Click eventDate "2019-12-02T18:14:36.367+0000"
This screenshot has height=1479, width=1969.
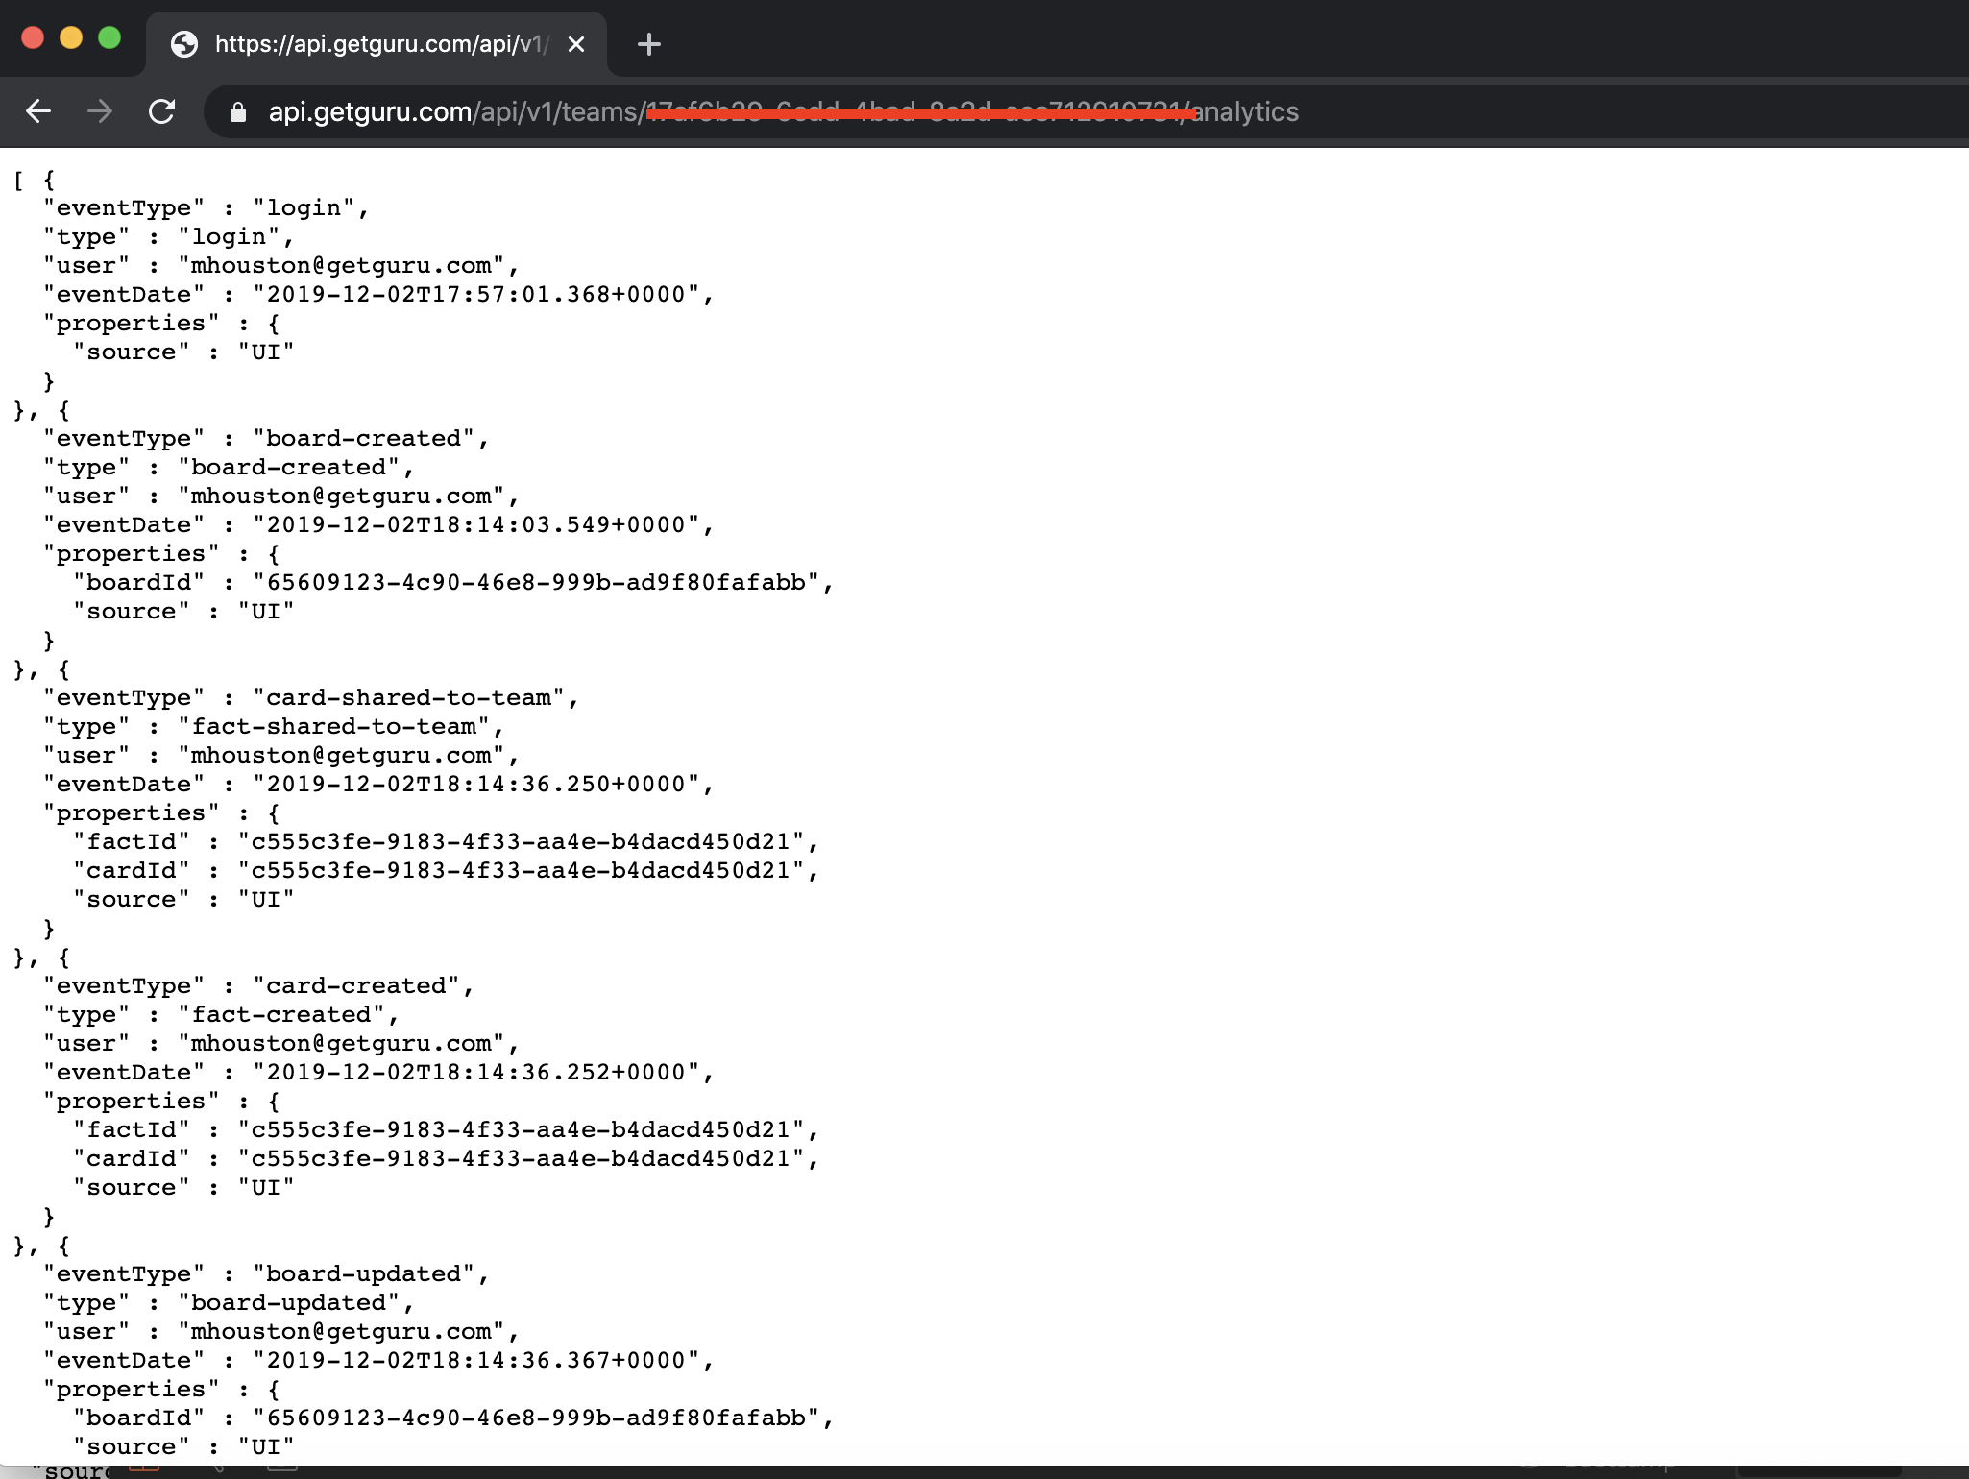point(476,1361)
